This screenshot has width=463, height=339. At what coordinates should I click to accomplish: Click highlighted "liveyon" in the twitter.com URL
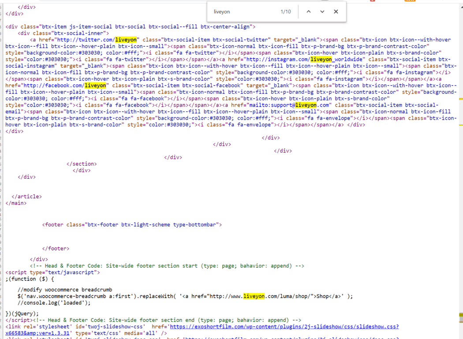(x=126, y=40)
